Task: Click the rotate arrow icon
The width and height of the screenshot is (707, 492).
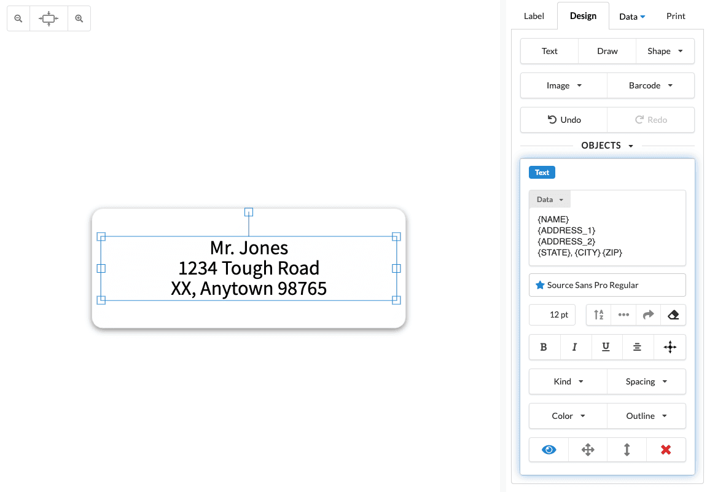Action: click(649, 314)
